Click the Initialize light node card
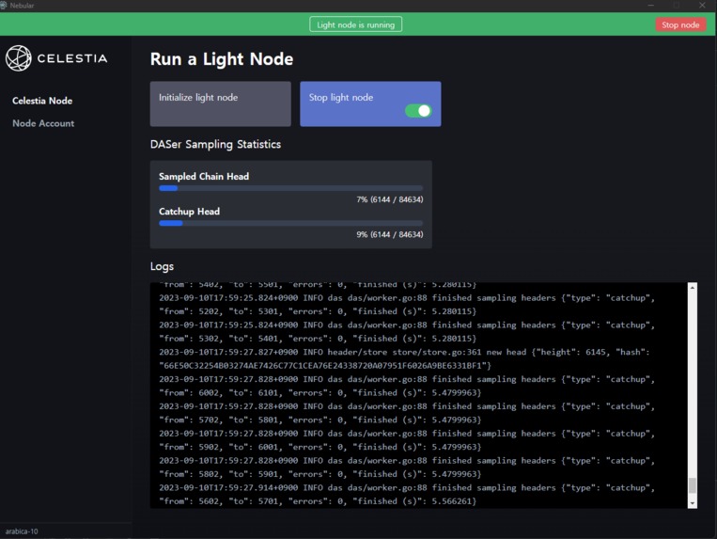The width and height of the screenshot is (717, 539). [x=221, y=103]
